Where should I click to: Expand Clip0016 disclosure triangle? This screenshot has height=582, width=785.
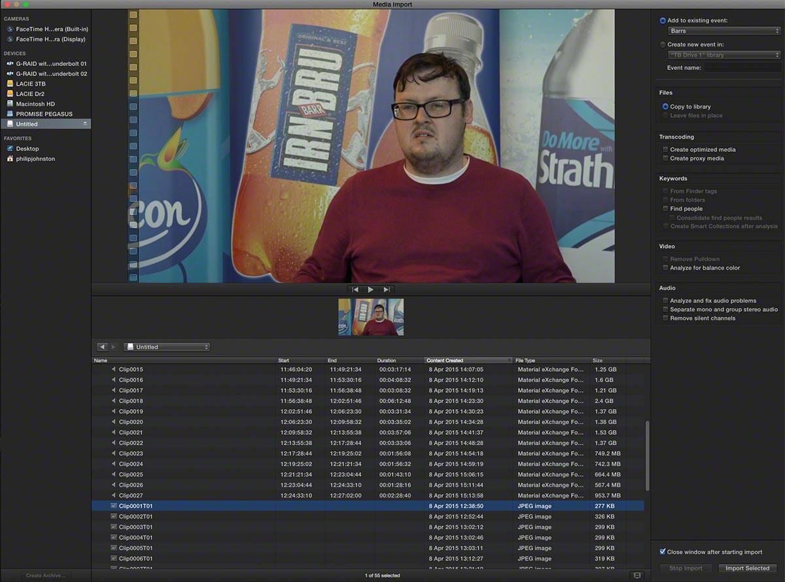point(113,380)
